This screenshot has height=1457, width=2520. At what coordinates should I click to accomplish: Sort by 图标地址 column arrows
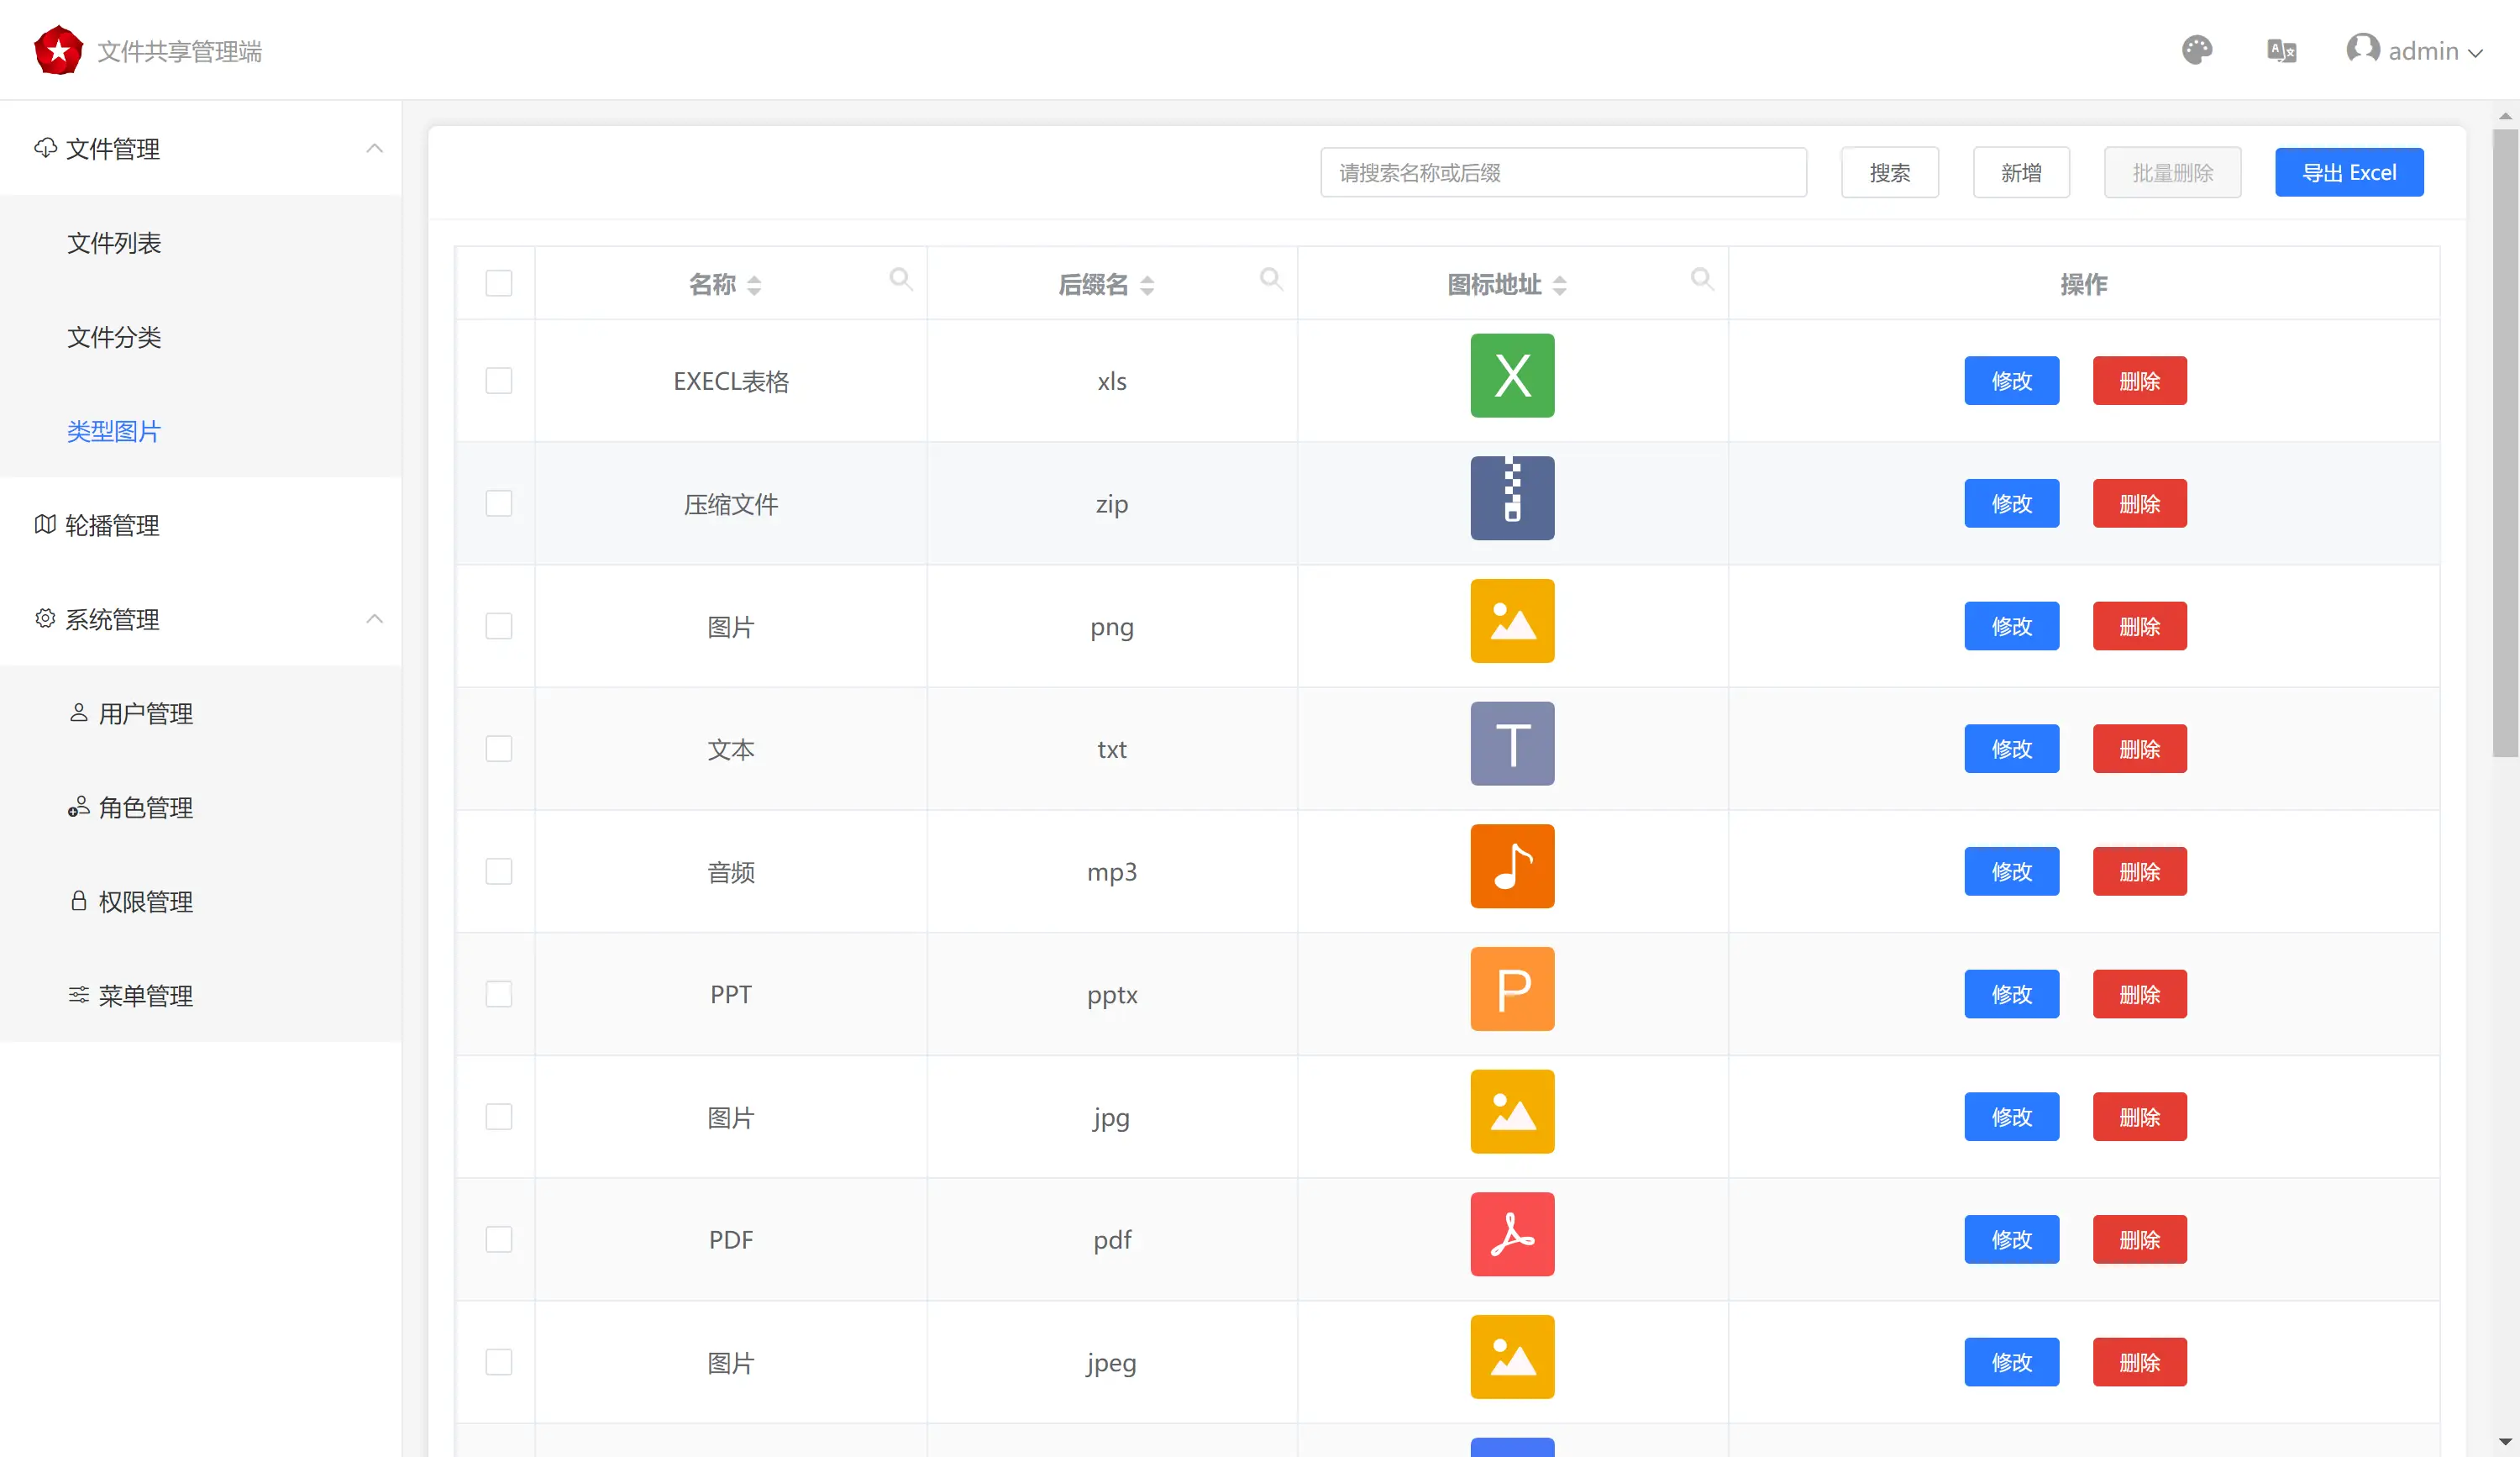click(1559, 285)
